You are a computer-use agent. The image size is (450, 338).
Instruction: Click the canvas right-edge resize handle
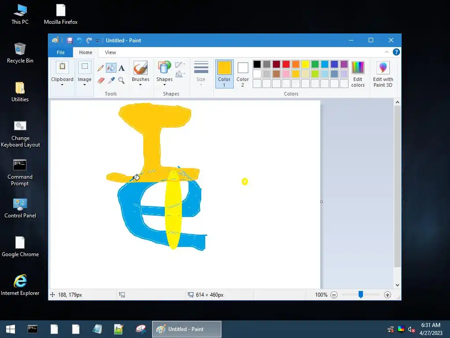321,202
